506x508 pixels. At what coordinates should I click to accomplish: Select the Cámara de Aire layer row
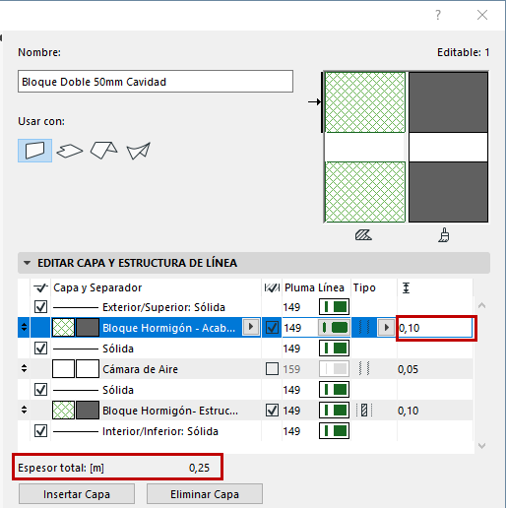pyautogui.click(x=245, y=369)
